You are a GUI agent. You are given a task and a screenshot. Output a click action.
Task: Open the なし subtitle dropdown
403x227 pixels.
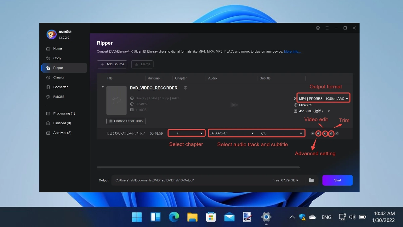point(281,133)
